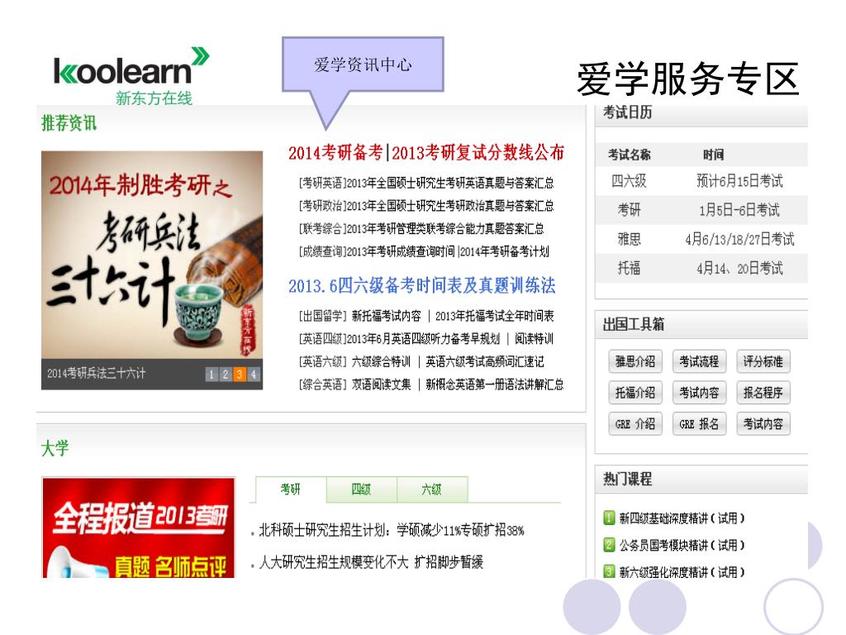Click the 推荐资讯 section heading

69,123
